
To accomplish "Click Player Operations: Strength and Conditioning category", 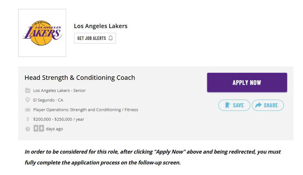I will click(x=85, y=110).
